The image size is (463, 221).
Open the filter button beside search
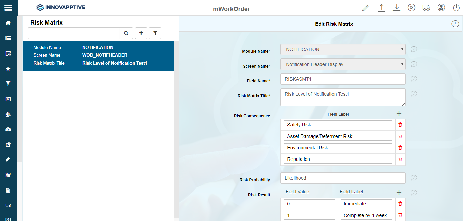pyautogui.click(x=155, y=33)
